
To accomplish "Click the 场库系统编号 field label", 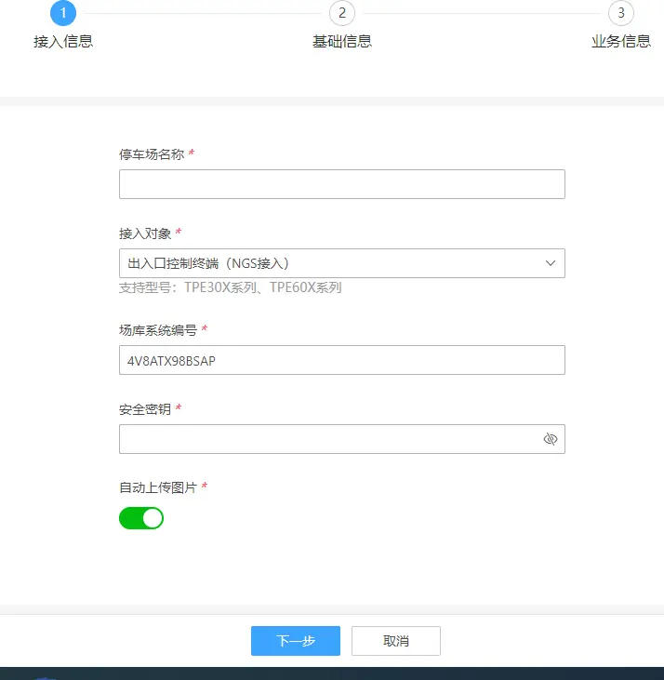I will pyautogui.click(x=158, y=330).
